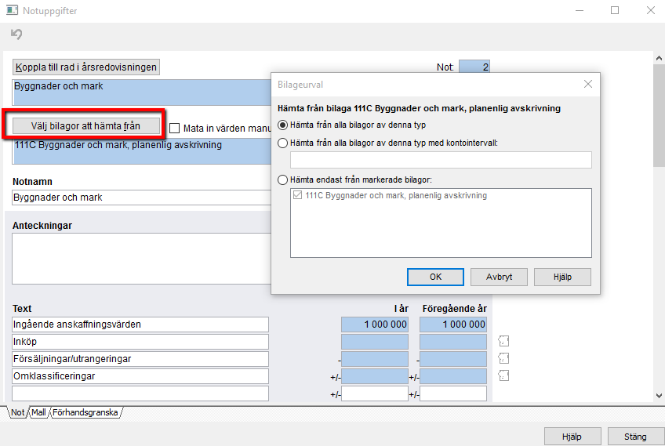
Task: Click the undo arrow icon in toolbar
Action: point(16,34)
